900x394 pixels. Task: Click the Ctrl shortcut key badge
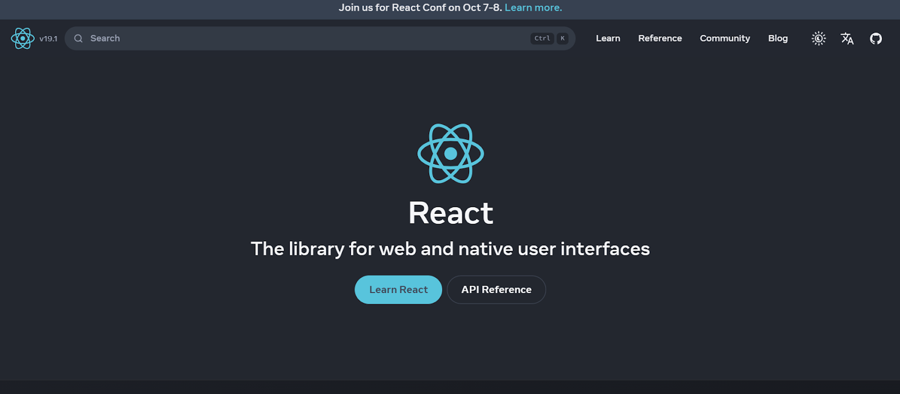tap(542, 38)
